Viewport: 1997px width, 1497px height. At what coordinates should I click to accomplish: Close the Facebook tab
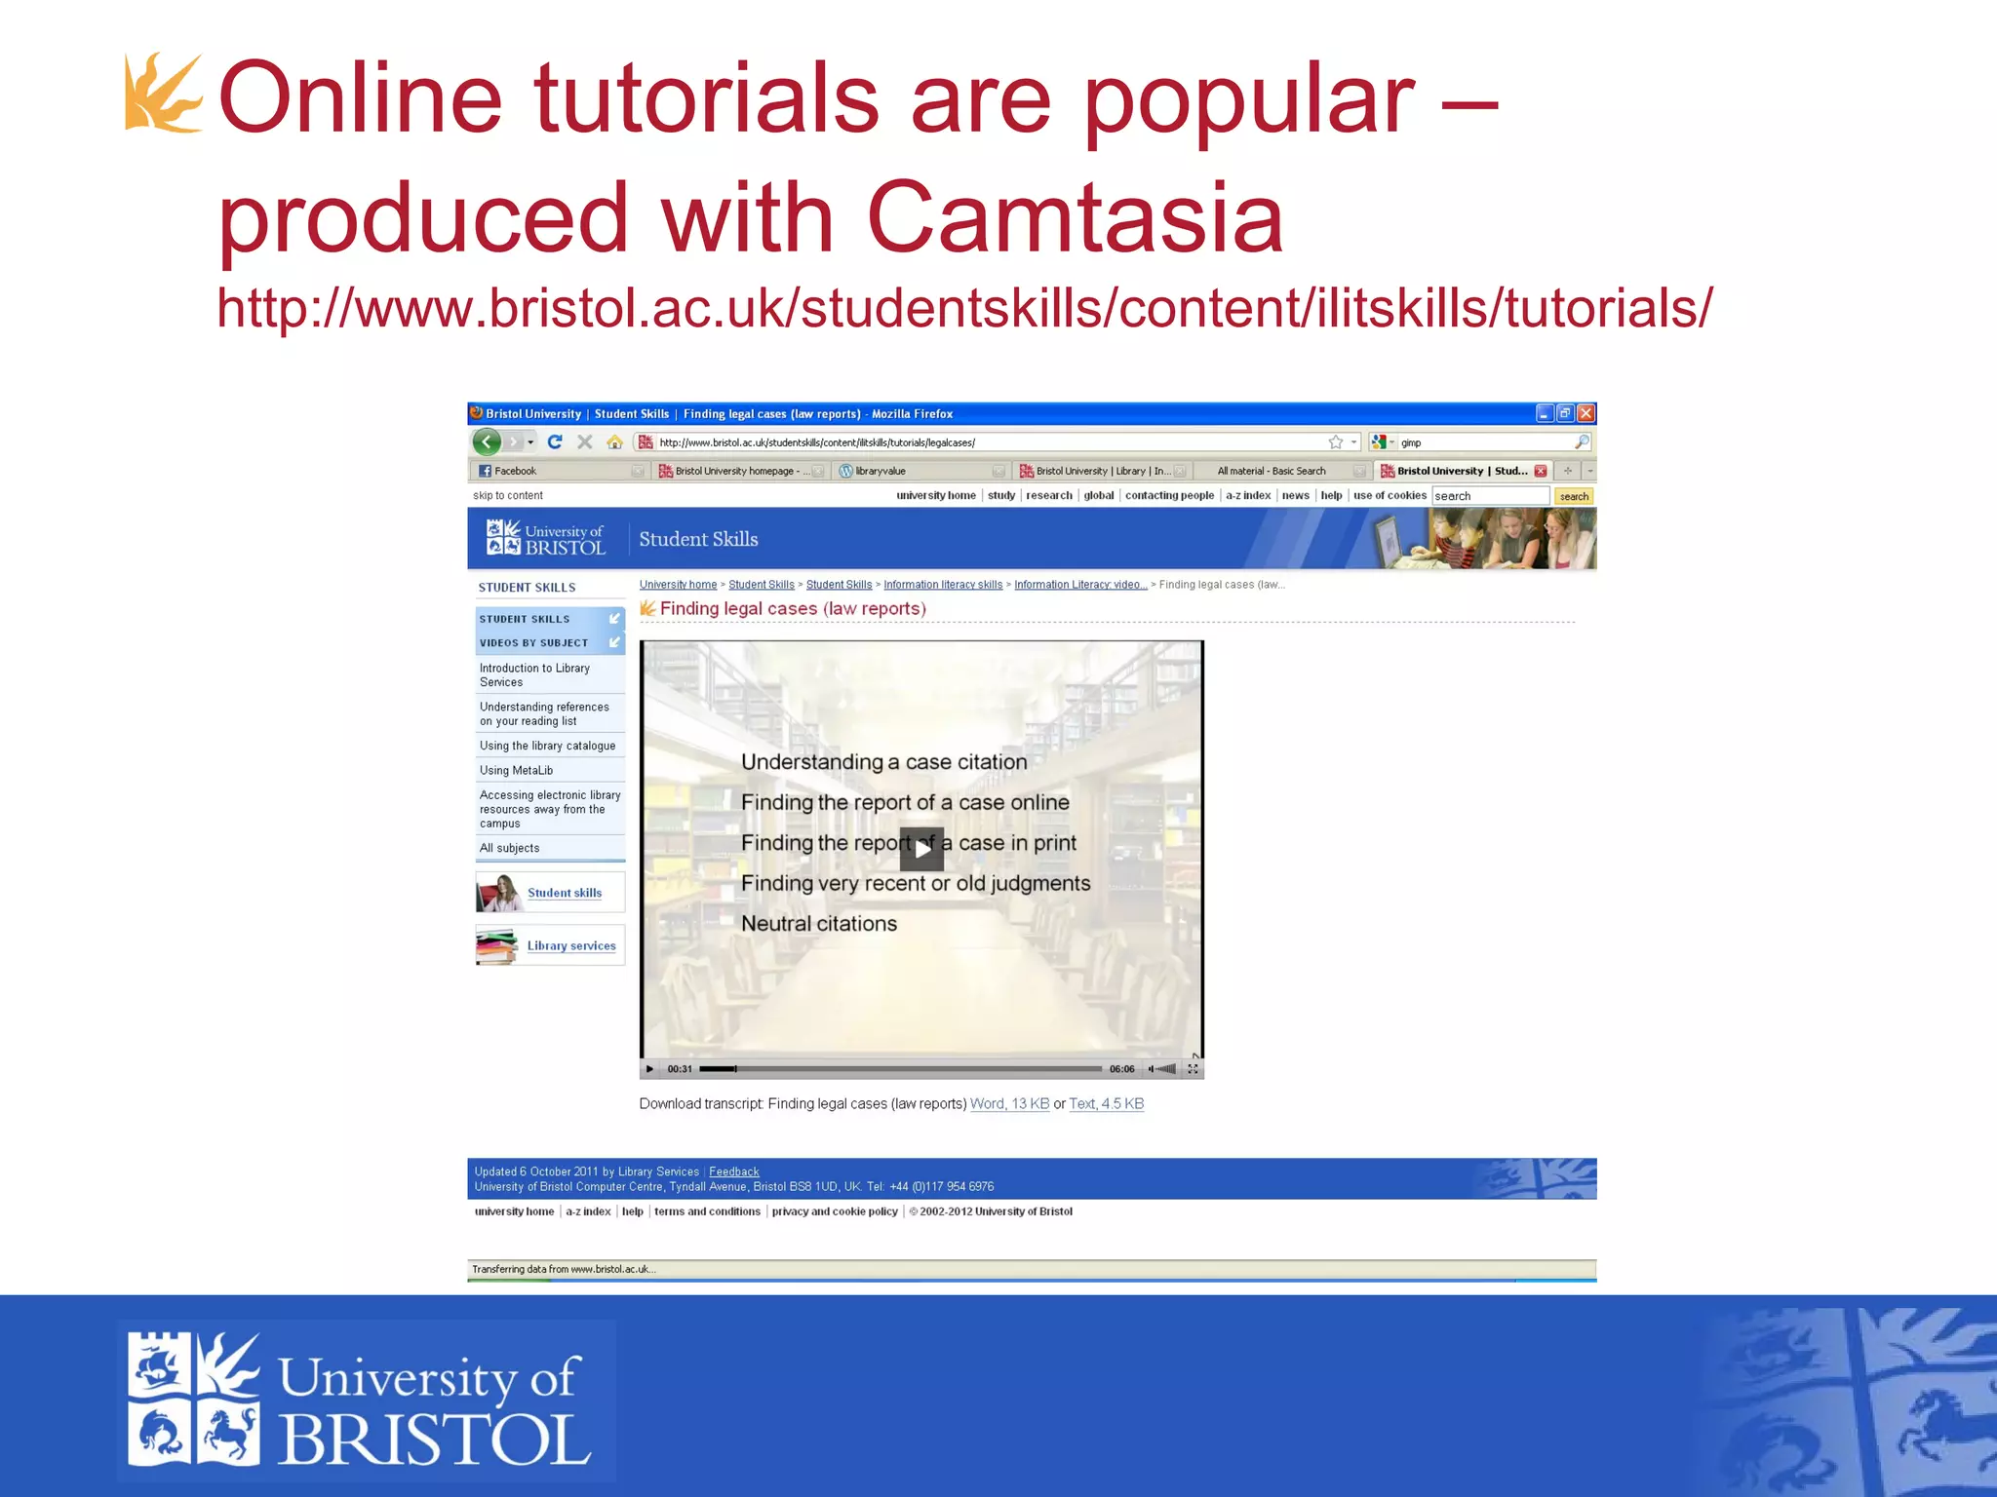pyautogui.click(x=638, y=471)
